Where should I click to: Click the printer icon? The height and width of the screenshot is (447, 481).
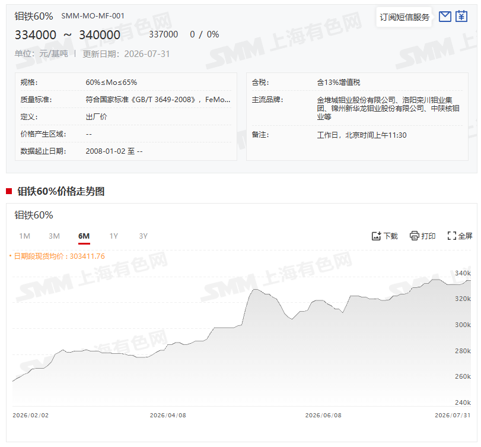[414, 236]
